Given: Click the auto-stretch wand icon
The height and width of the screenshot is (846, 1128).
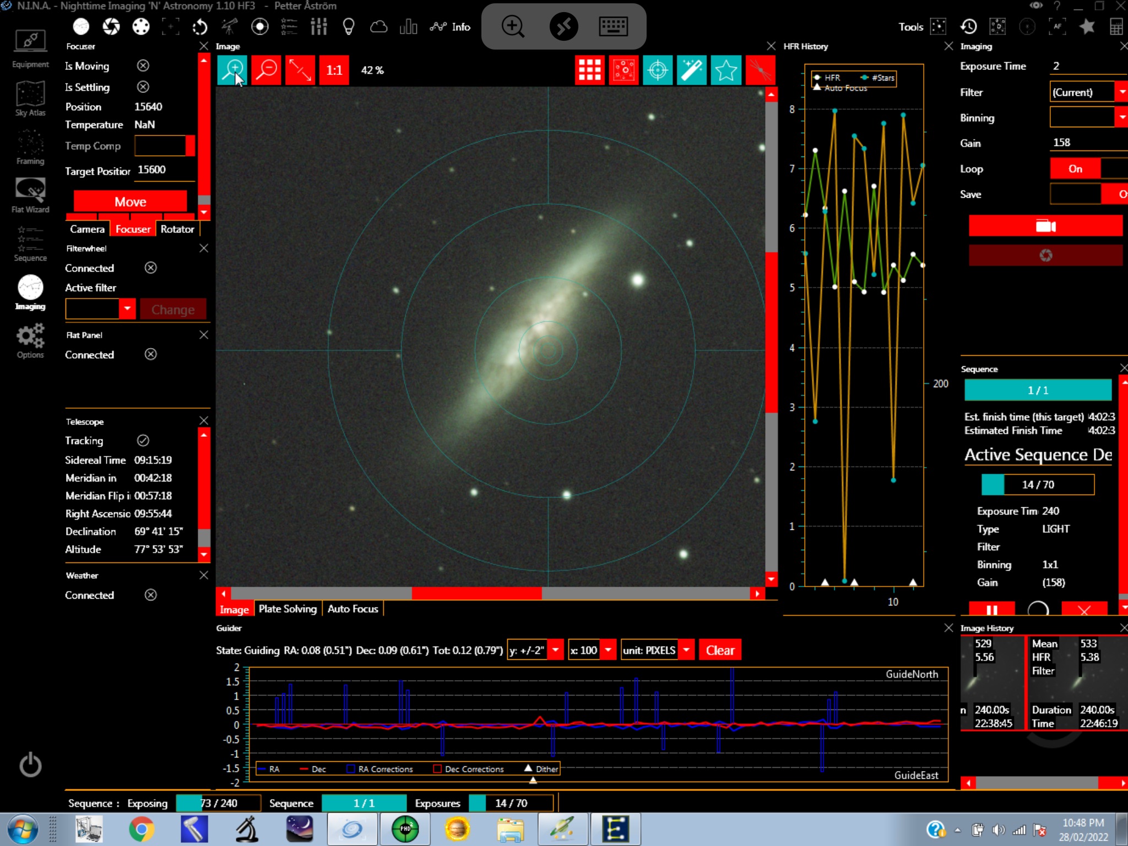Looking at the screenshot, I should click(x=692, y=70).
